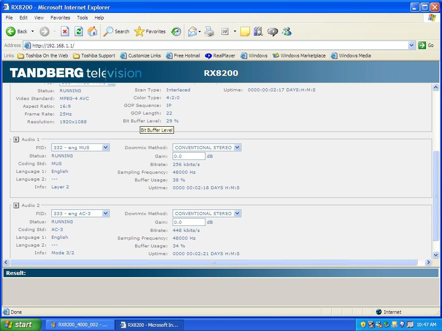Click the Refresh page icon
Screen dimensions: 442x331
[x=79, y=31]
